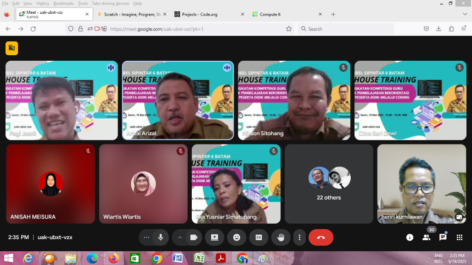The image size is (472, 265).
Task: Open the Bookmarks menu in Firefox
Action: pos(64,3)
